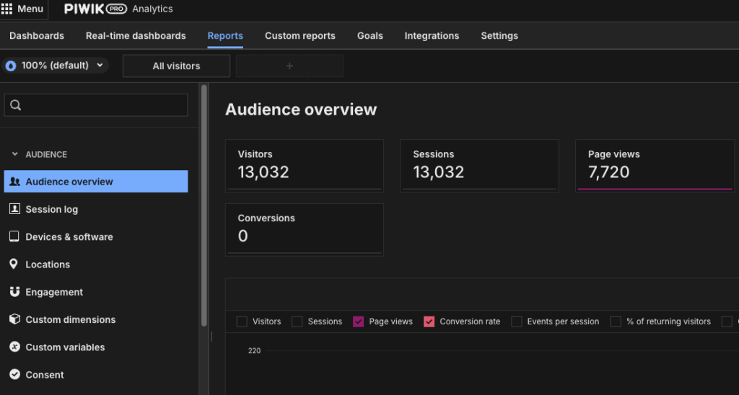Enable the Visitors chart checkbox
739x395 pixels.
click(242, 321)
